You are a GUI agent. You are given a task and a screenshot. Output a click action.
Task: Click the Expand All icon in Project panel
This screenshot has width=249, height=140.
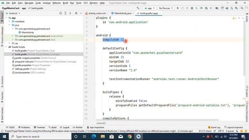65,13
